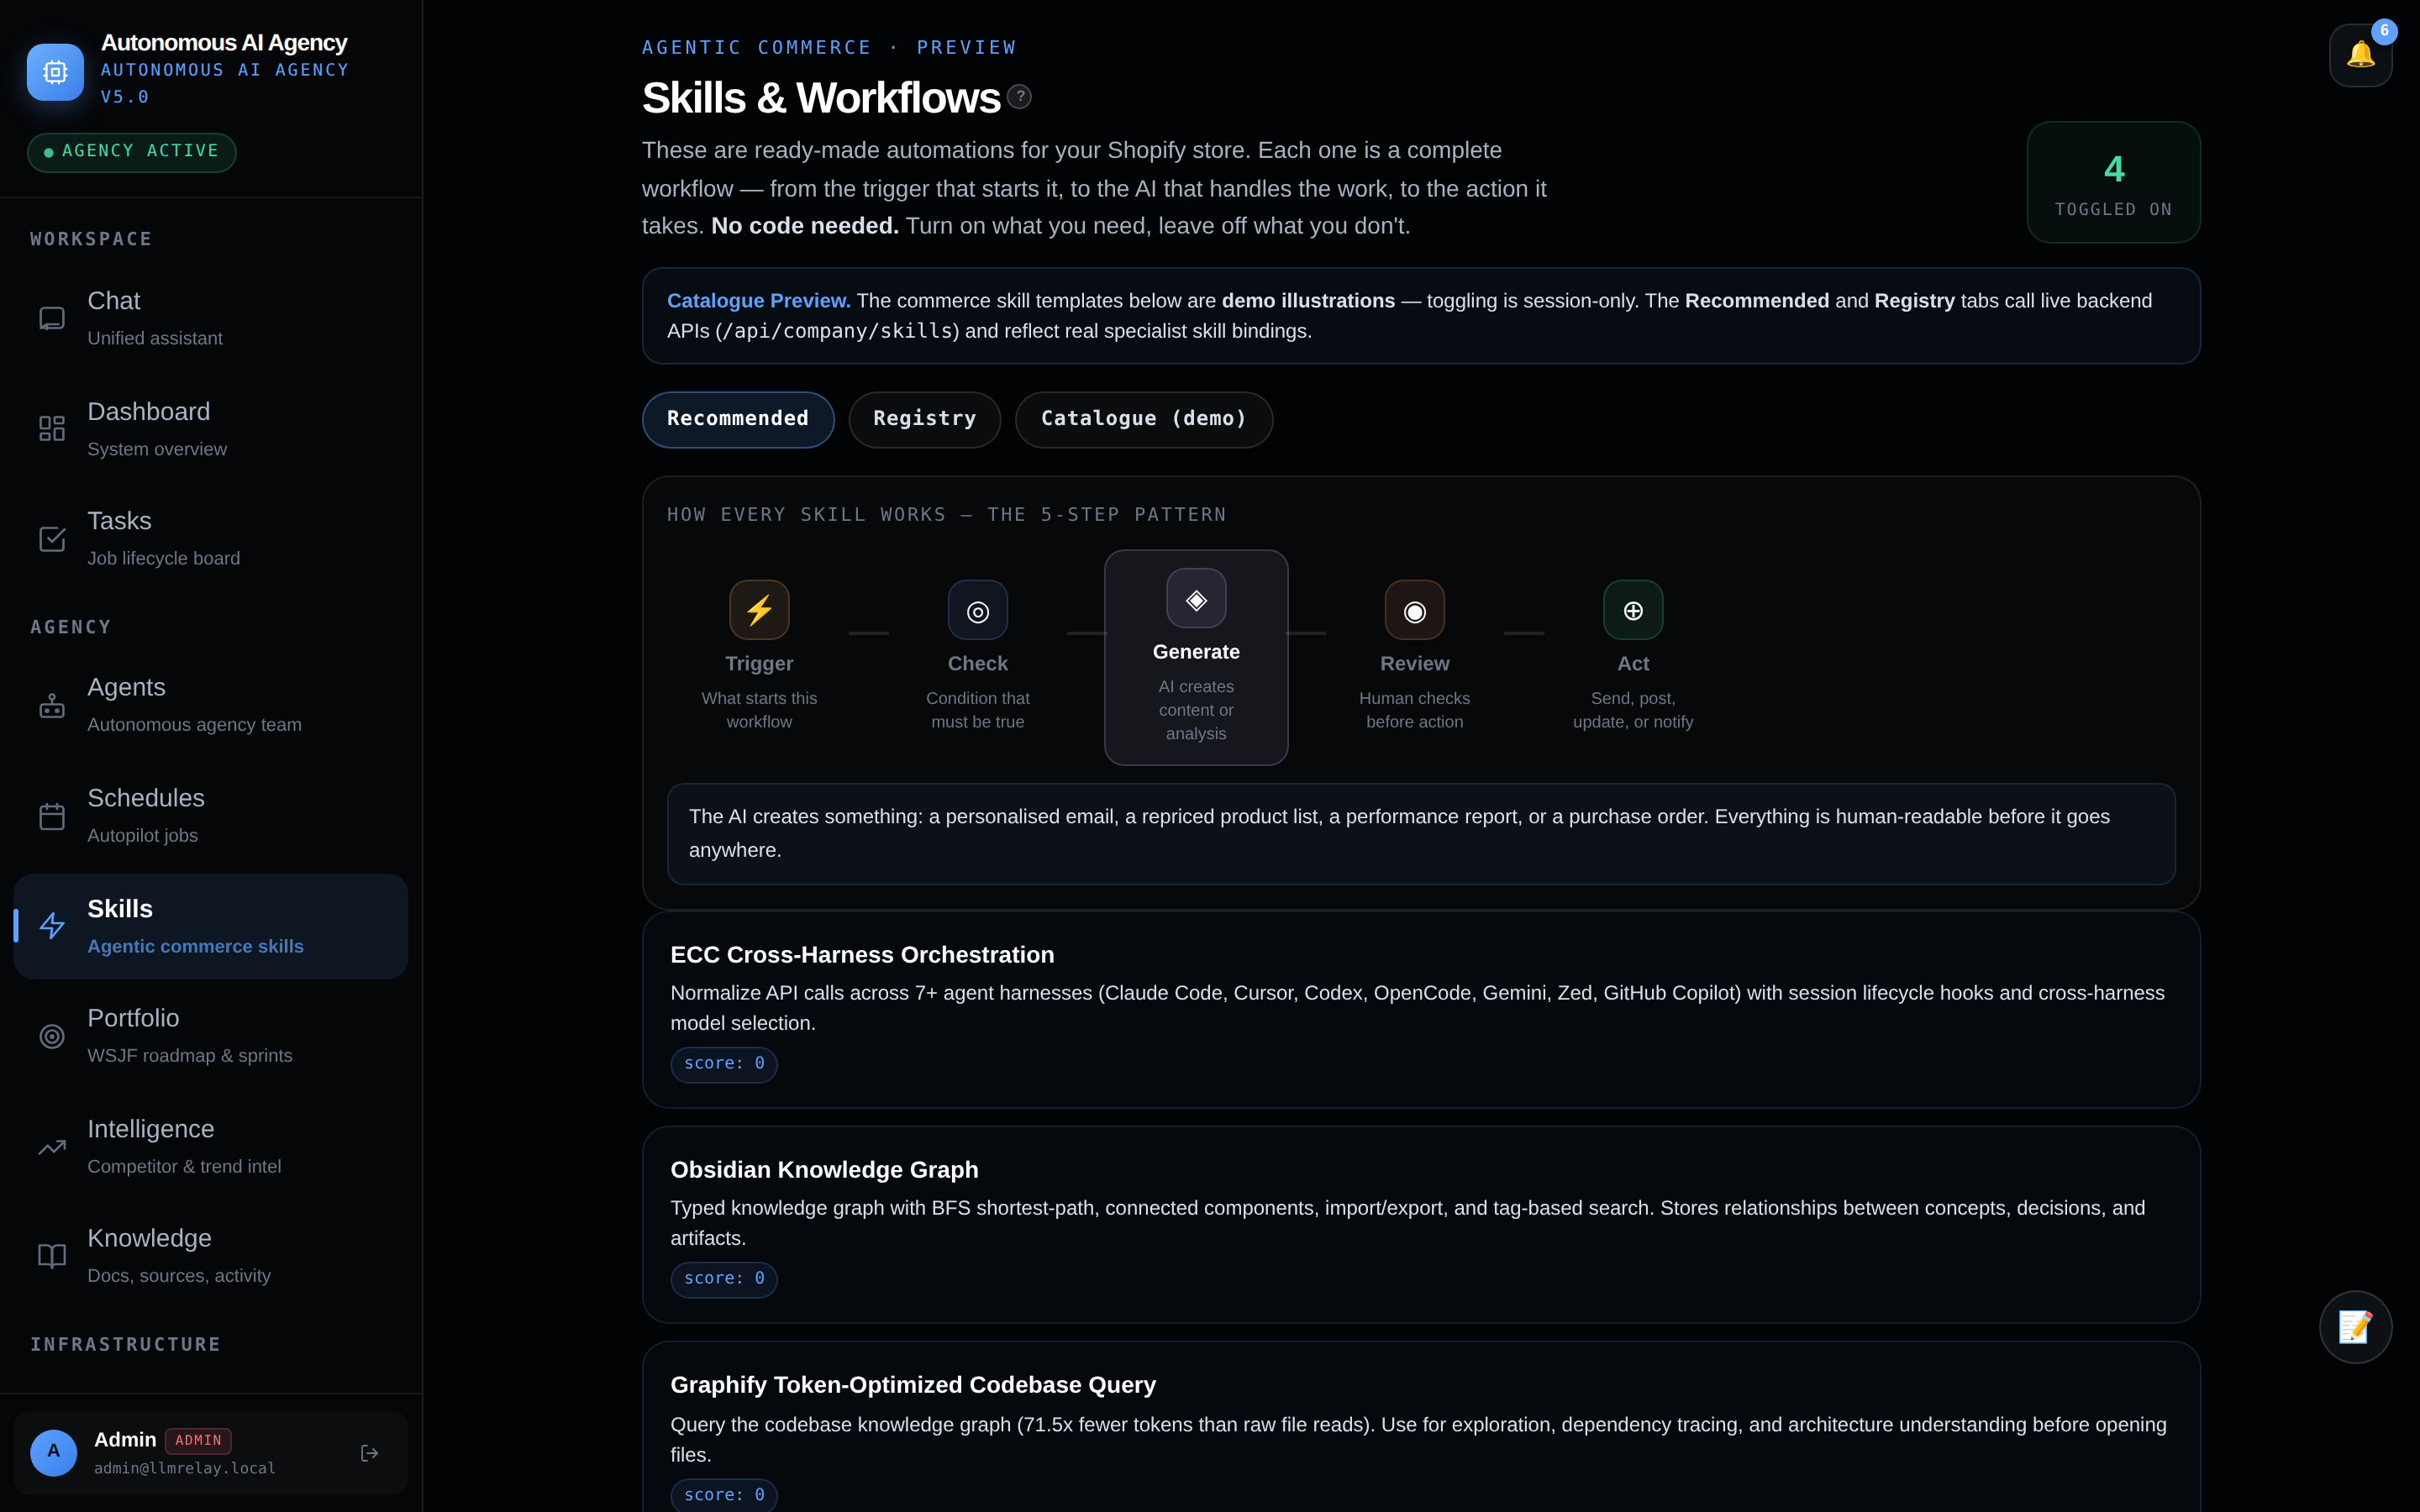Image resolution: width=2420 pixels, height=1512 pixels.
Task: Select the Trigger step lightning icon
Action: [x=759, y=610]
